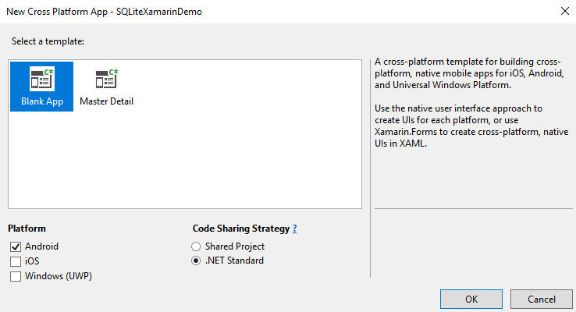Click the dialog title 'New Cross Platform App - SQLiteXamarinDemo'
Image resolution: width=576 pixels, height=312 pixels.
[105, 12]
